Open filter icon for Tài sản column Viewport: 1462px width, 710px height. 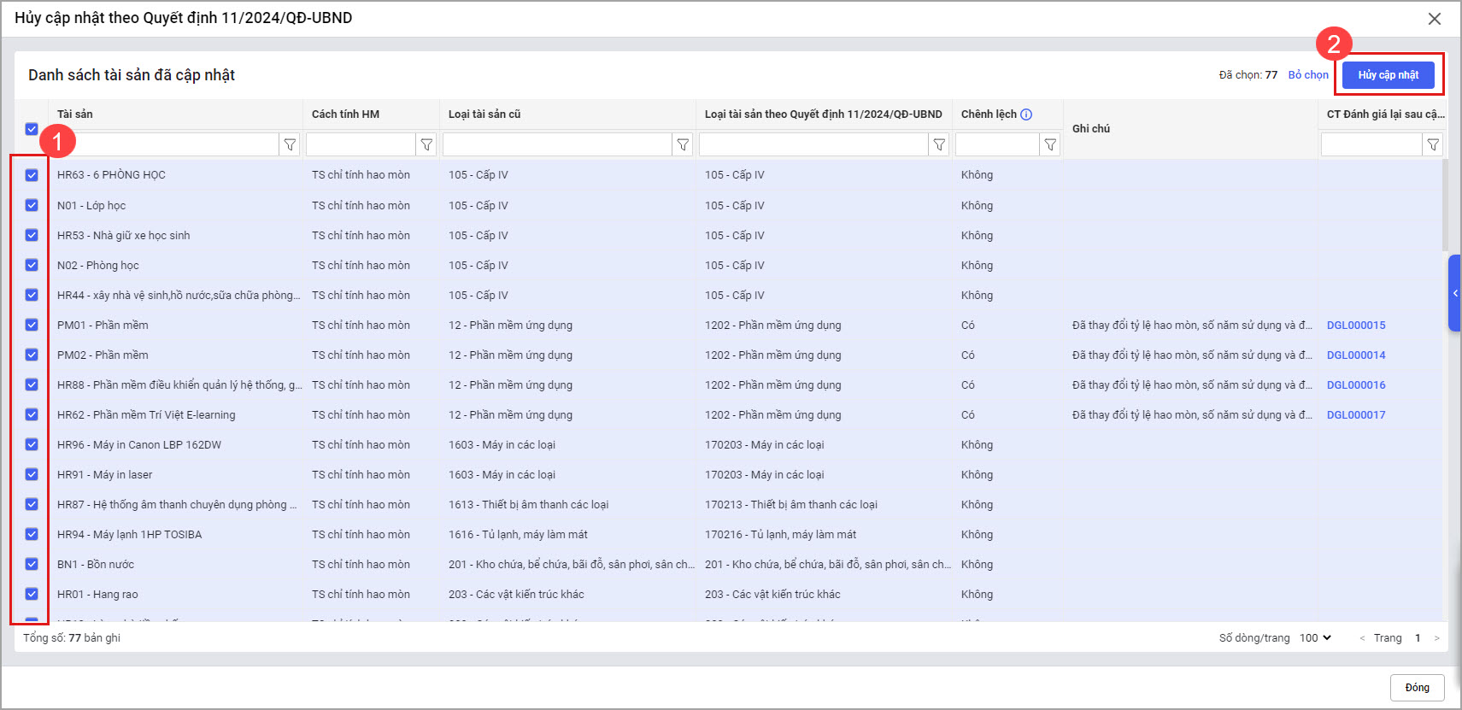tap(290, 145)
